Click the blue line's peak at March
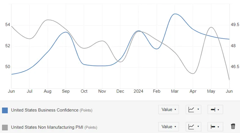Image resolution: width=240 pixels, height=133 pixels. point(175,14)
